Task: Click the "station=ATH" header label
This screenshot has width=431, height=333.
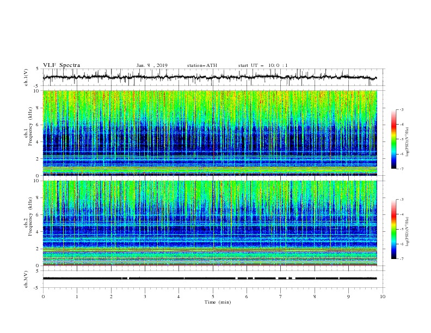Action: coord(202,65)
